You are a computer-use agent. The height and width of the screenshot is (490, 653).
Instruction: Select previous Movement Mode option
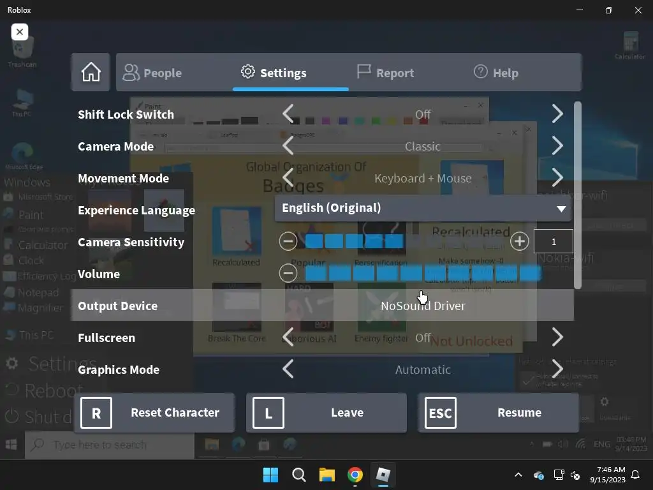tap(288, 178)
